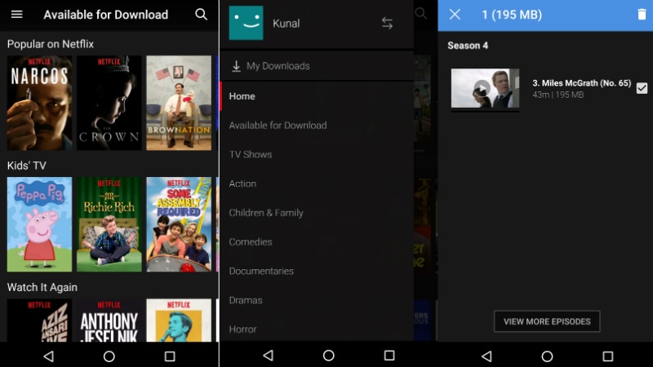
Task: Open the Dramas category
Action: coord(317,300)
